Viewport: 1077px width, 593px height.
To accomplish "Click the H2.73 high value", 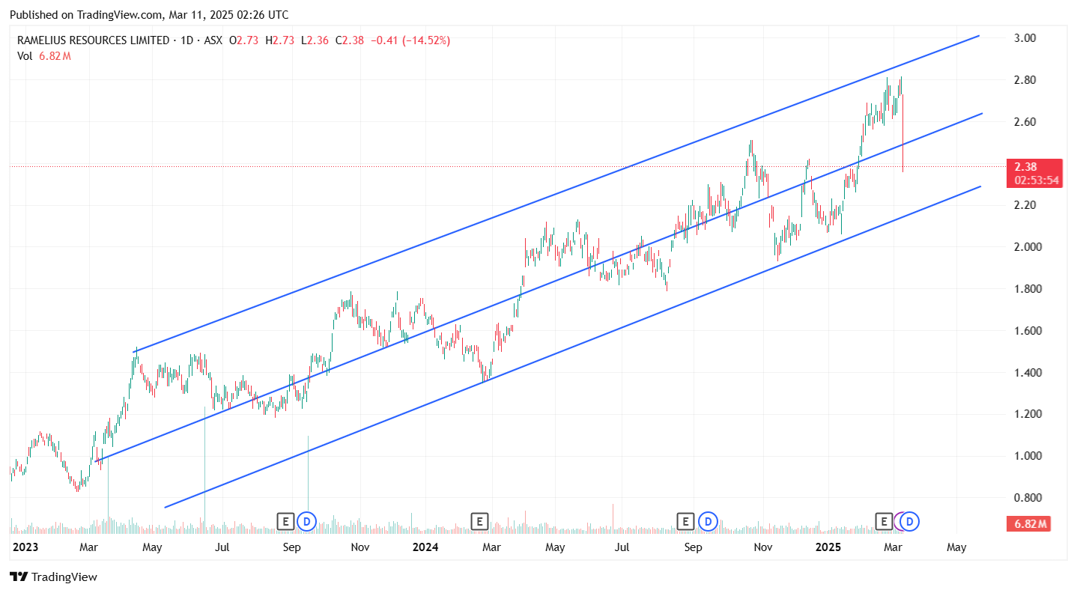I will pyautogui.click(x=279, y=40).
